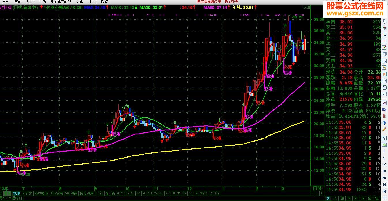Open the 关联报价 tab

[15, 198]
